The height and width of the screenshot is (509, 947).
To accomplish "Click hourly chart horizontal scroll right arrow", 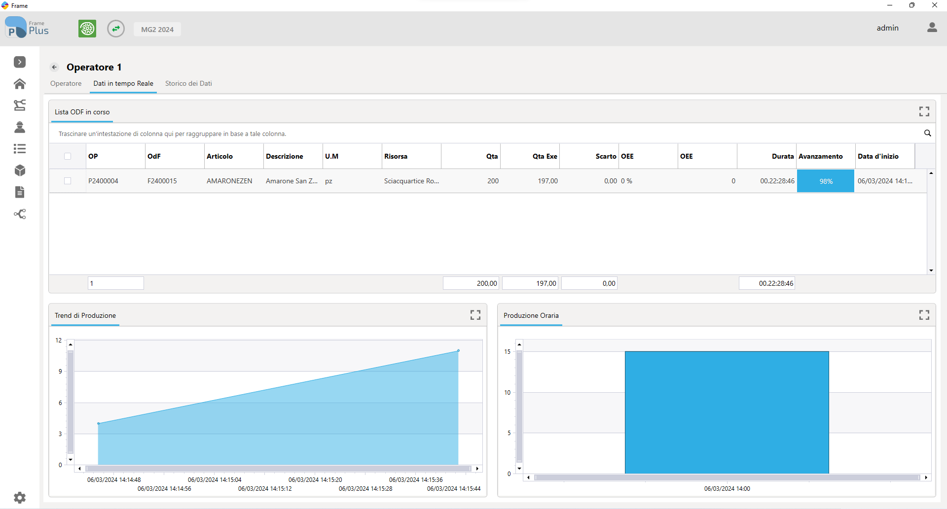I will [x=926, y=477].
